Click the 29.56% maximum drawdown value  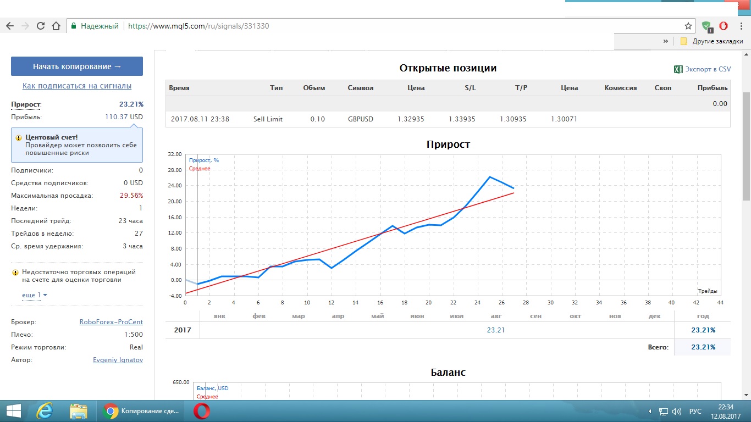131,196
